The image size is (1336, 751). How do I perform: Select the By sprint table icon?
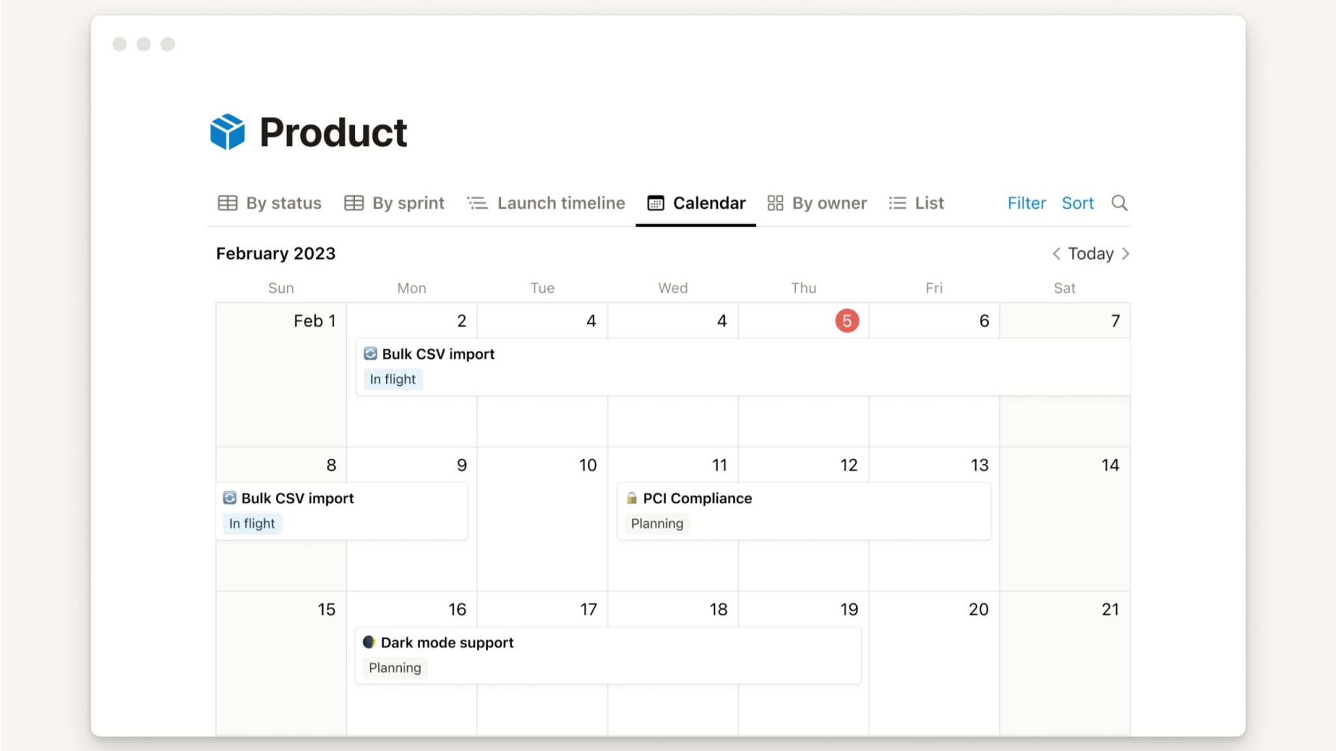(x=353, y=203)
